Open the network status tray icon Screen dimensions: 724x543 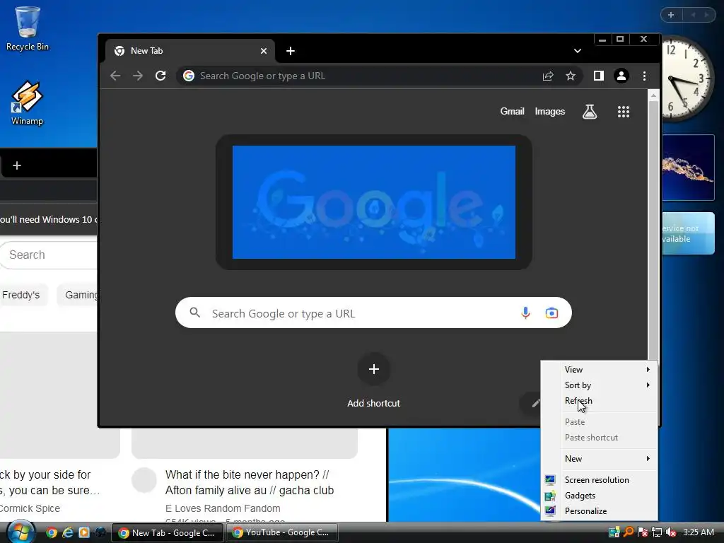[x=657, y=532]
